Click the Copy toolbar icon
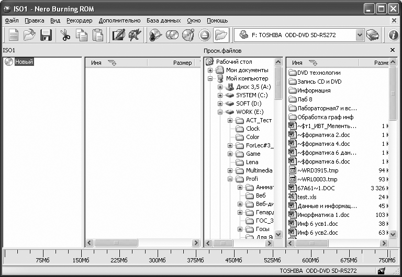Viewport: 402px width, 277px height. 82,35
